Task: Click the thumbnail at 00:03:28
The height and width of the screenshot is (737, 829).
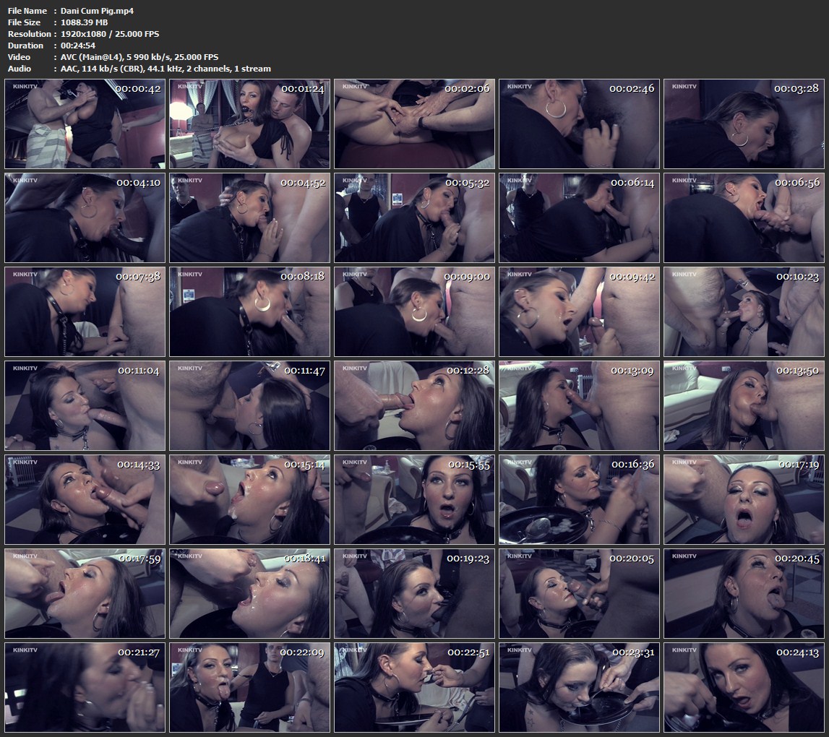Action: click(744, 124)
